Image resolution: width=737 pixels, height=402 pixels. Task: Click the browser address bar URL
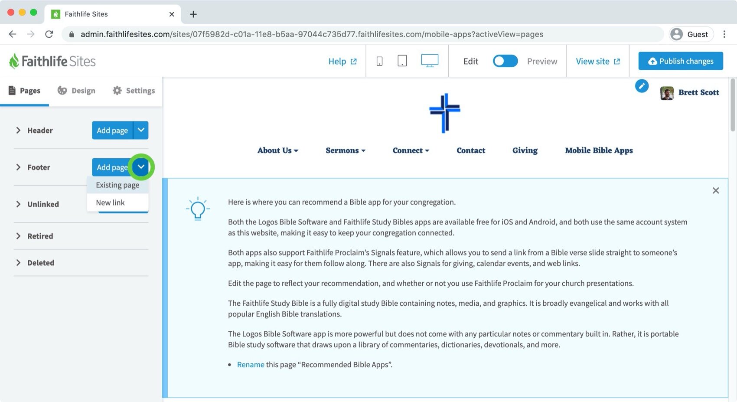coord(312,34)
